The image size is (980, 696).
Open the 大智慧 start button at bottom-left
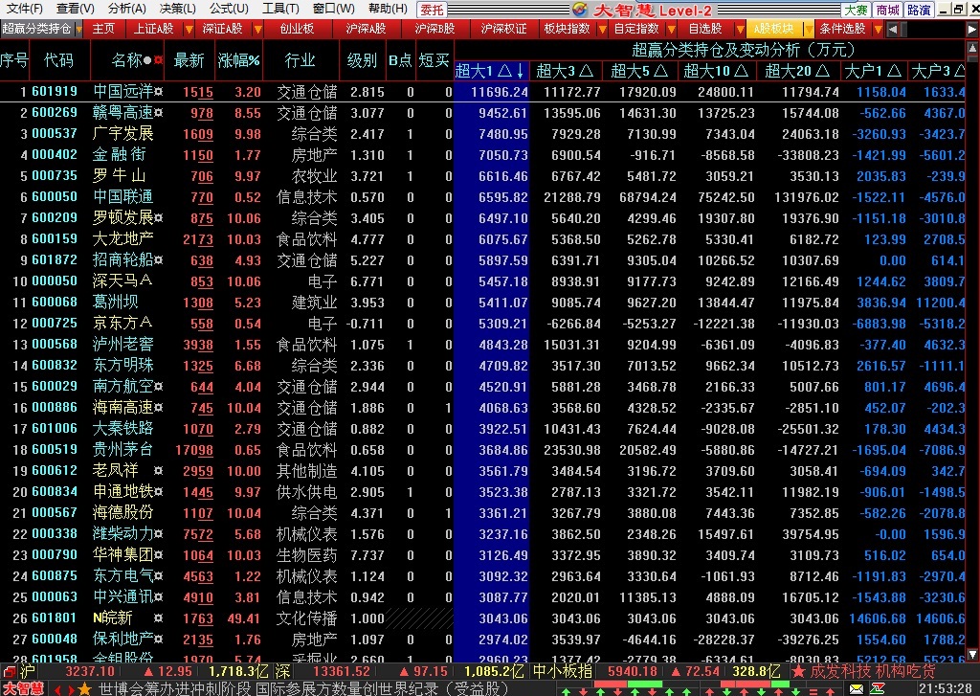click(x=24, y=688)
